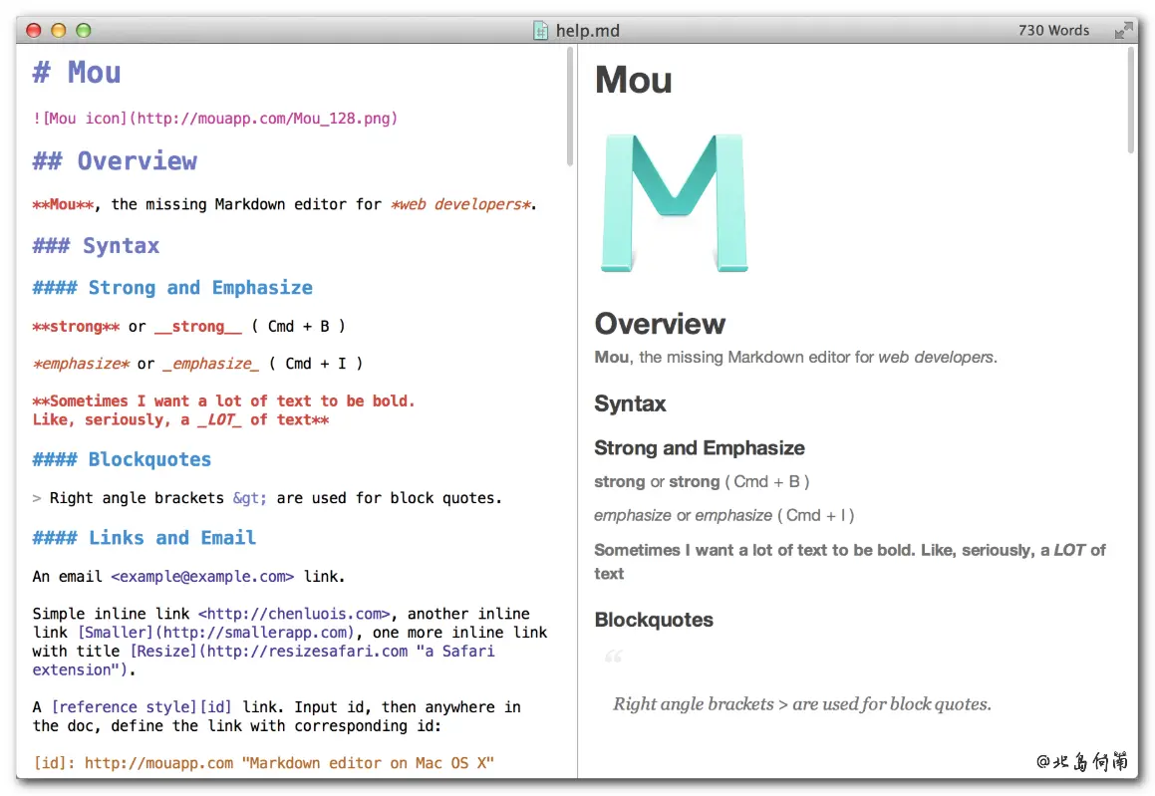The width and height of the screenshot is (1155, 796).
Task: Click the 730 Words counter
Action: [1053, 30]
